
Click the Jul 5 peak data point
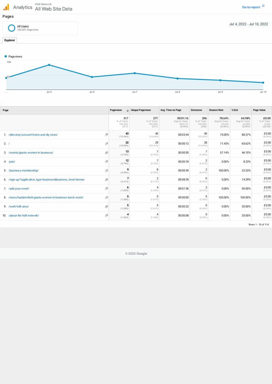coord(49,65)
